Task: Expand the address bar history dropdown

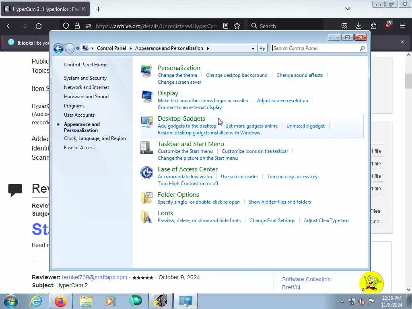Action: [x=253, y=48]
